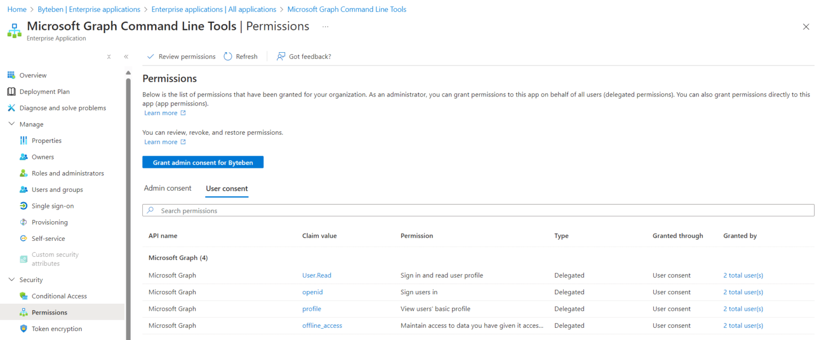Viewport: 819px width, 340px height.
Task: Collapse the Manage section
Action: tap(12, 124)
